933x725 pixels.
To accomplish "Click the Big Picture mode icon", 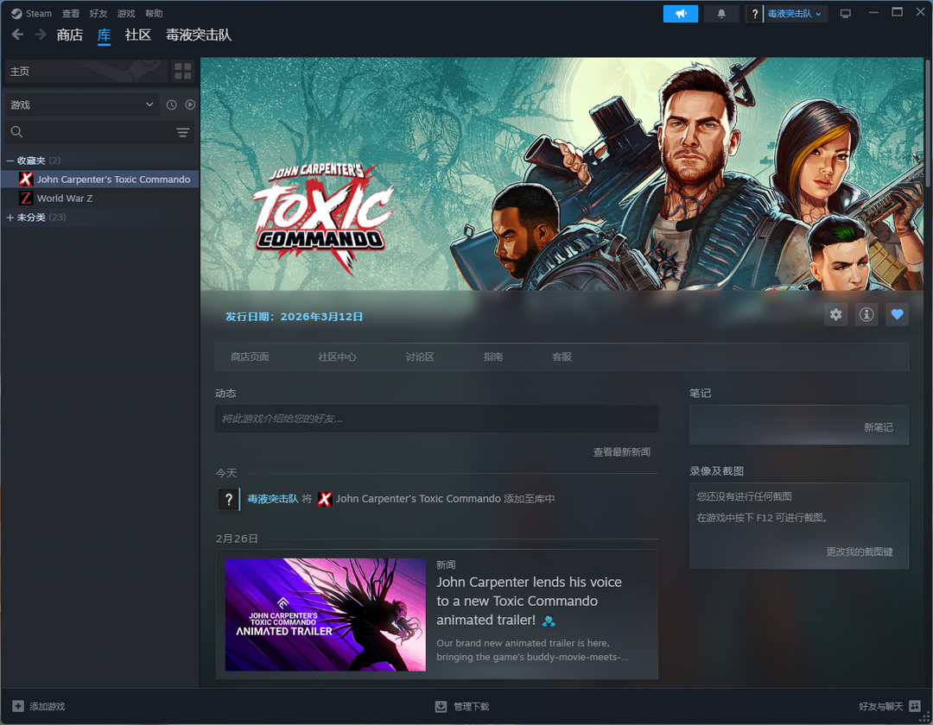I will [845, 14].
